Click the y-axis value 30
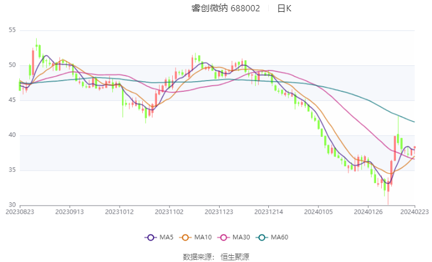Image resolution: width=432 pixels, height=262 pixels. click(x=12, y=205)
